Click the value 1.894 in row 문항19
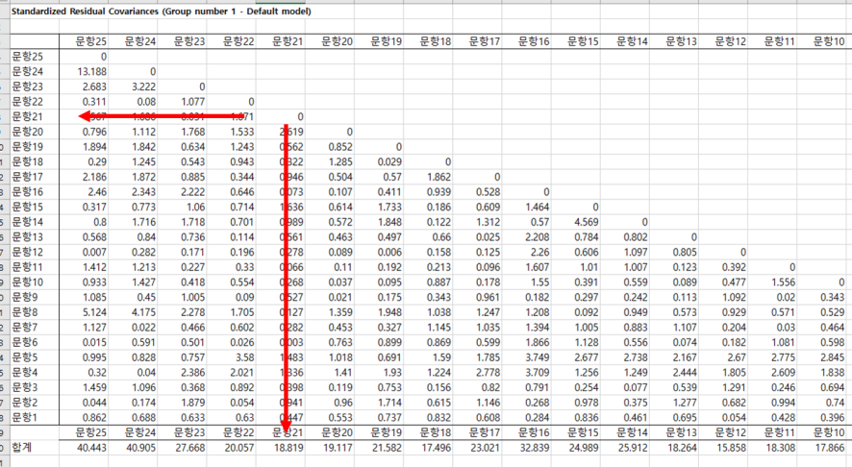The width and height of the screenshot is (852, 467). coord(94,147)
